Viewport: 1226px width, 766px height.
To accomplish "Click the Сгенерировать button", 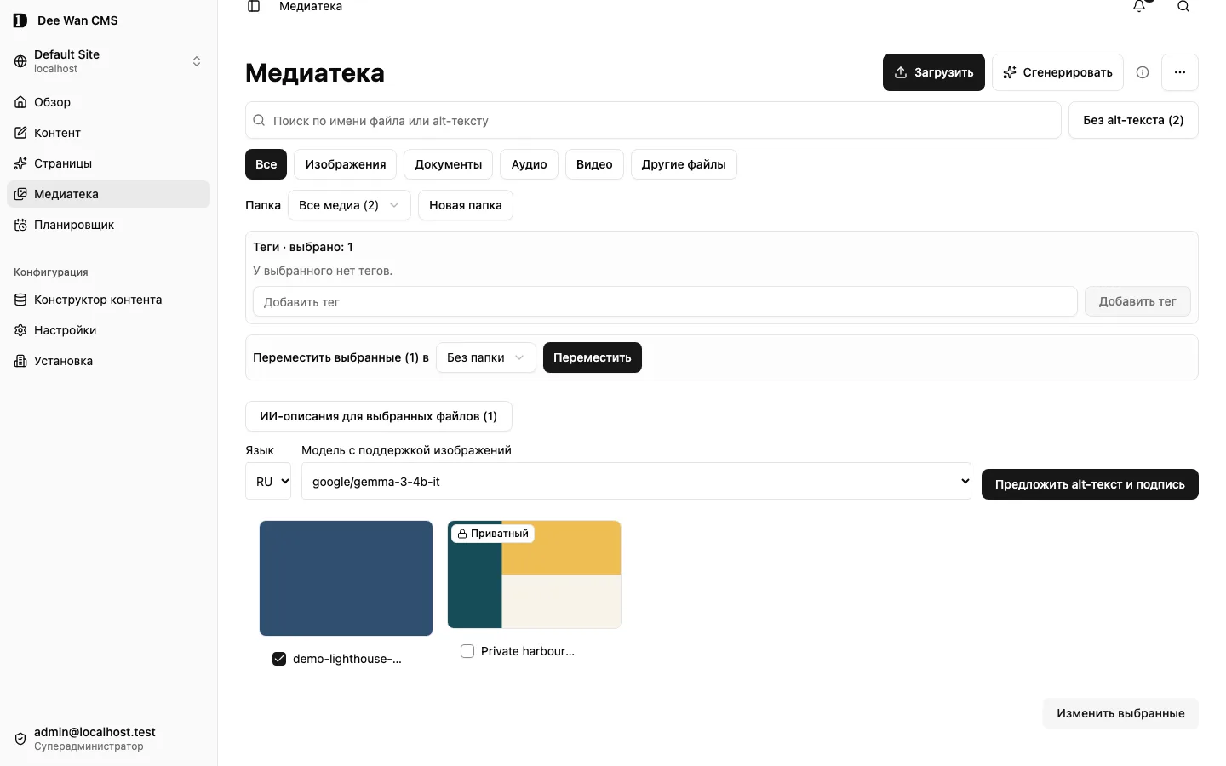I will [x=1057, y=72].
